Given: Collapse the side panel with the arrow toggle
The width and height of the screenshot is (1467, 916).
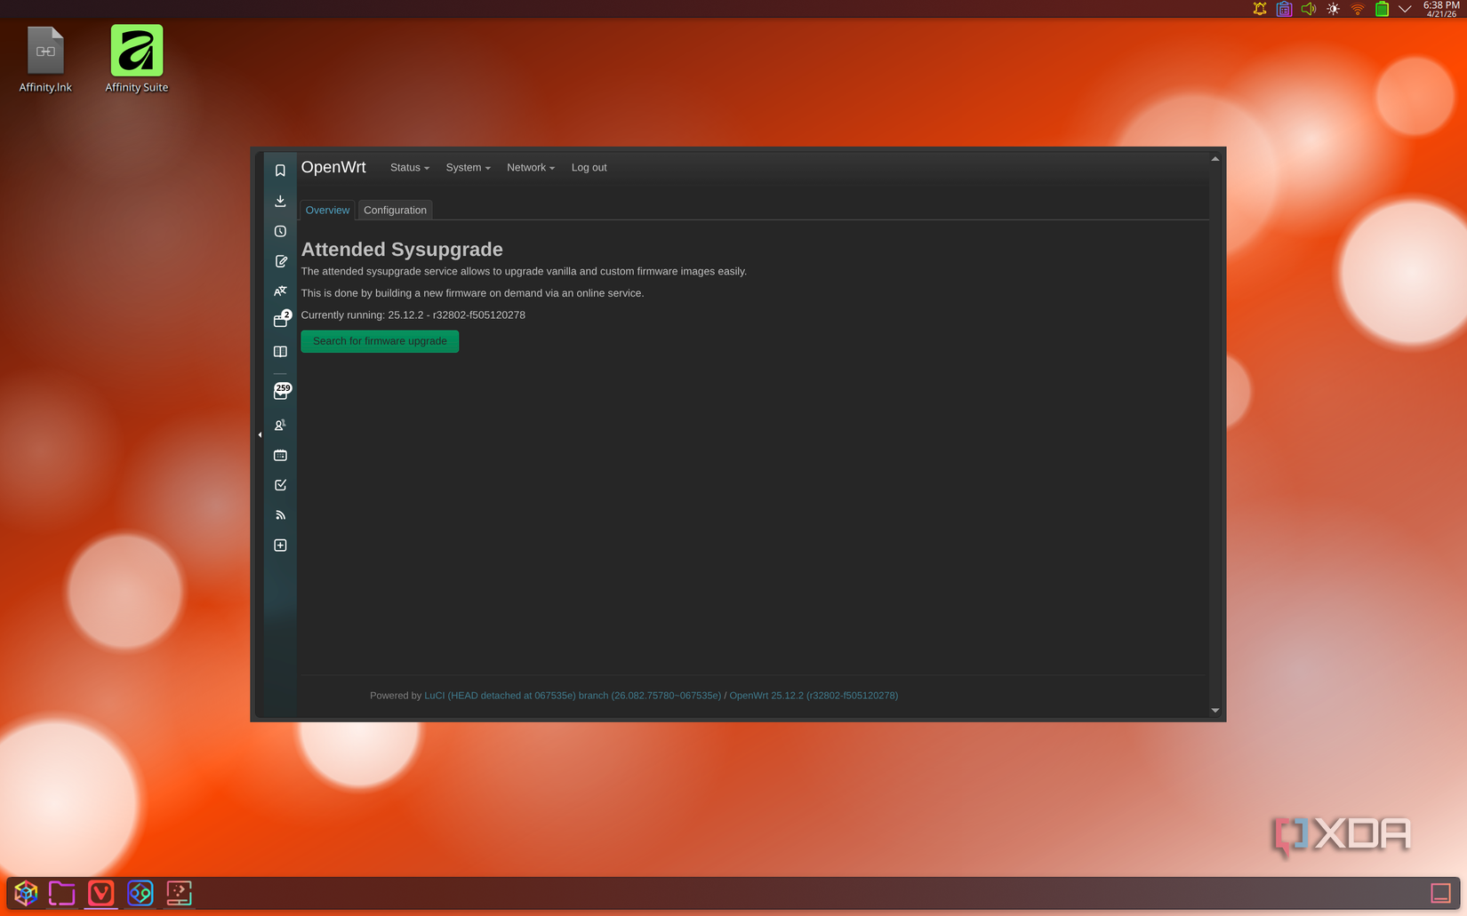Looking at the screenshot, I should [260, 434].
